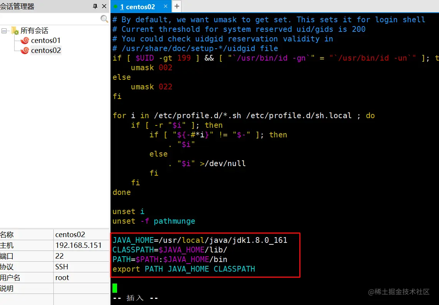
Task: Click the CLASSPATH=$JAVA_HOME/lib/ line
Action: [170, 250]
